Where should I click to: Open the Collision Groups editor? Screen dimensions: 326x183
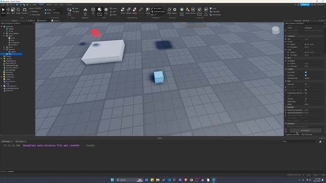pos(199,12)
